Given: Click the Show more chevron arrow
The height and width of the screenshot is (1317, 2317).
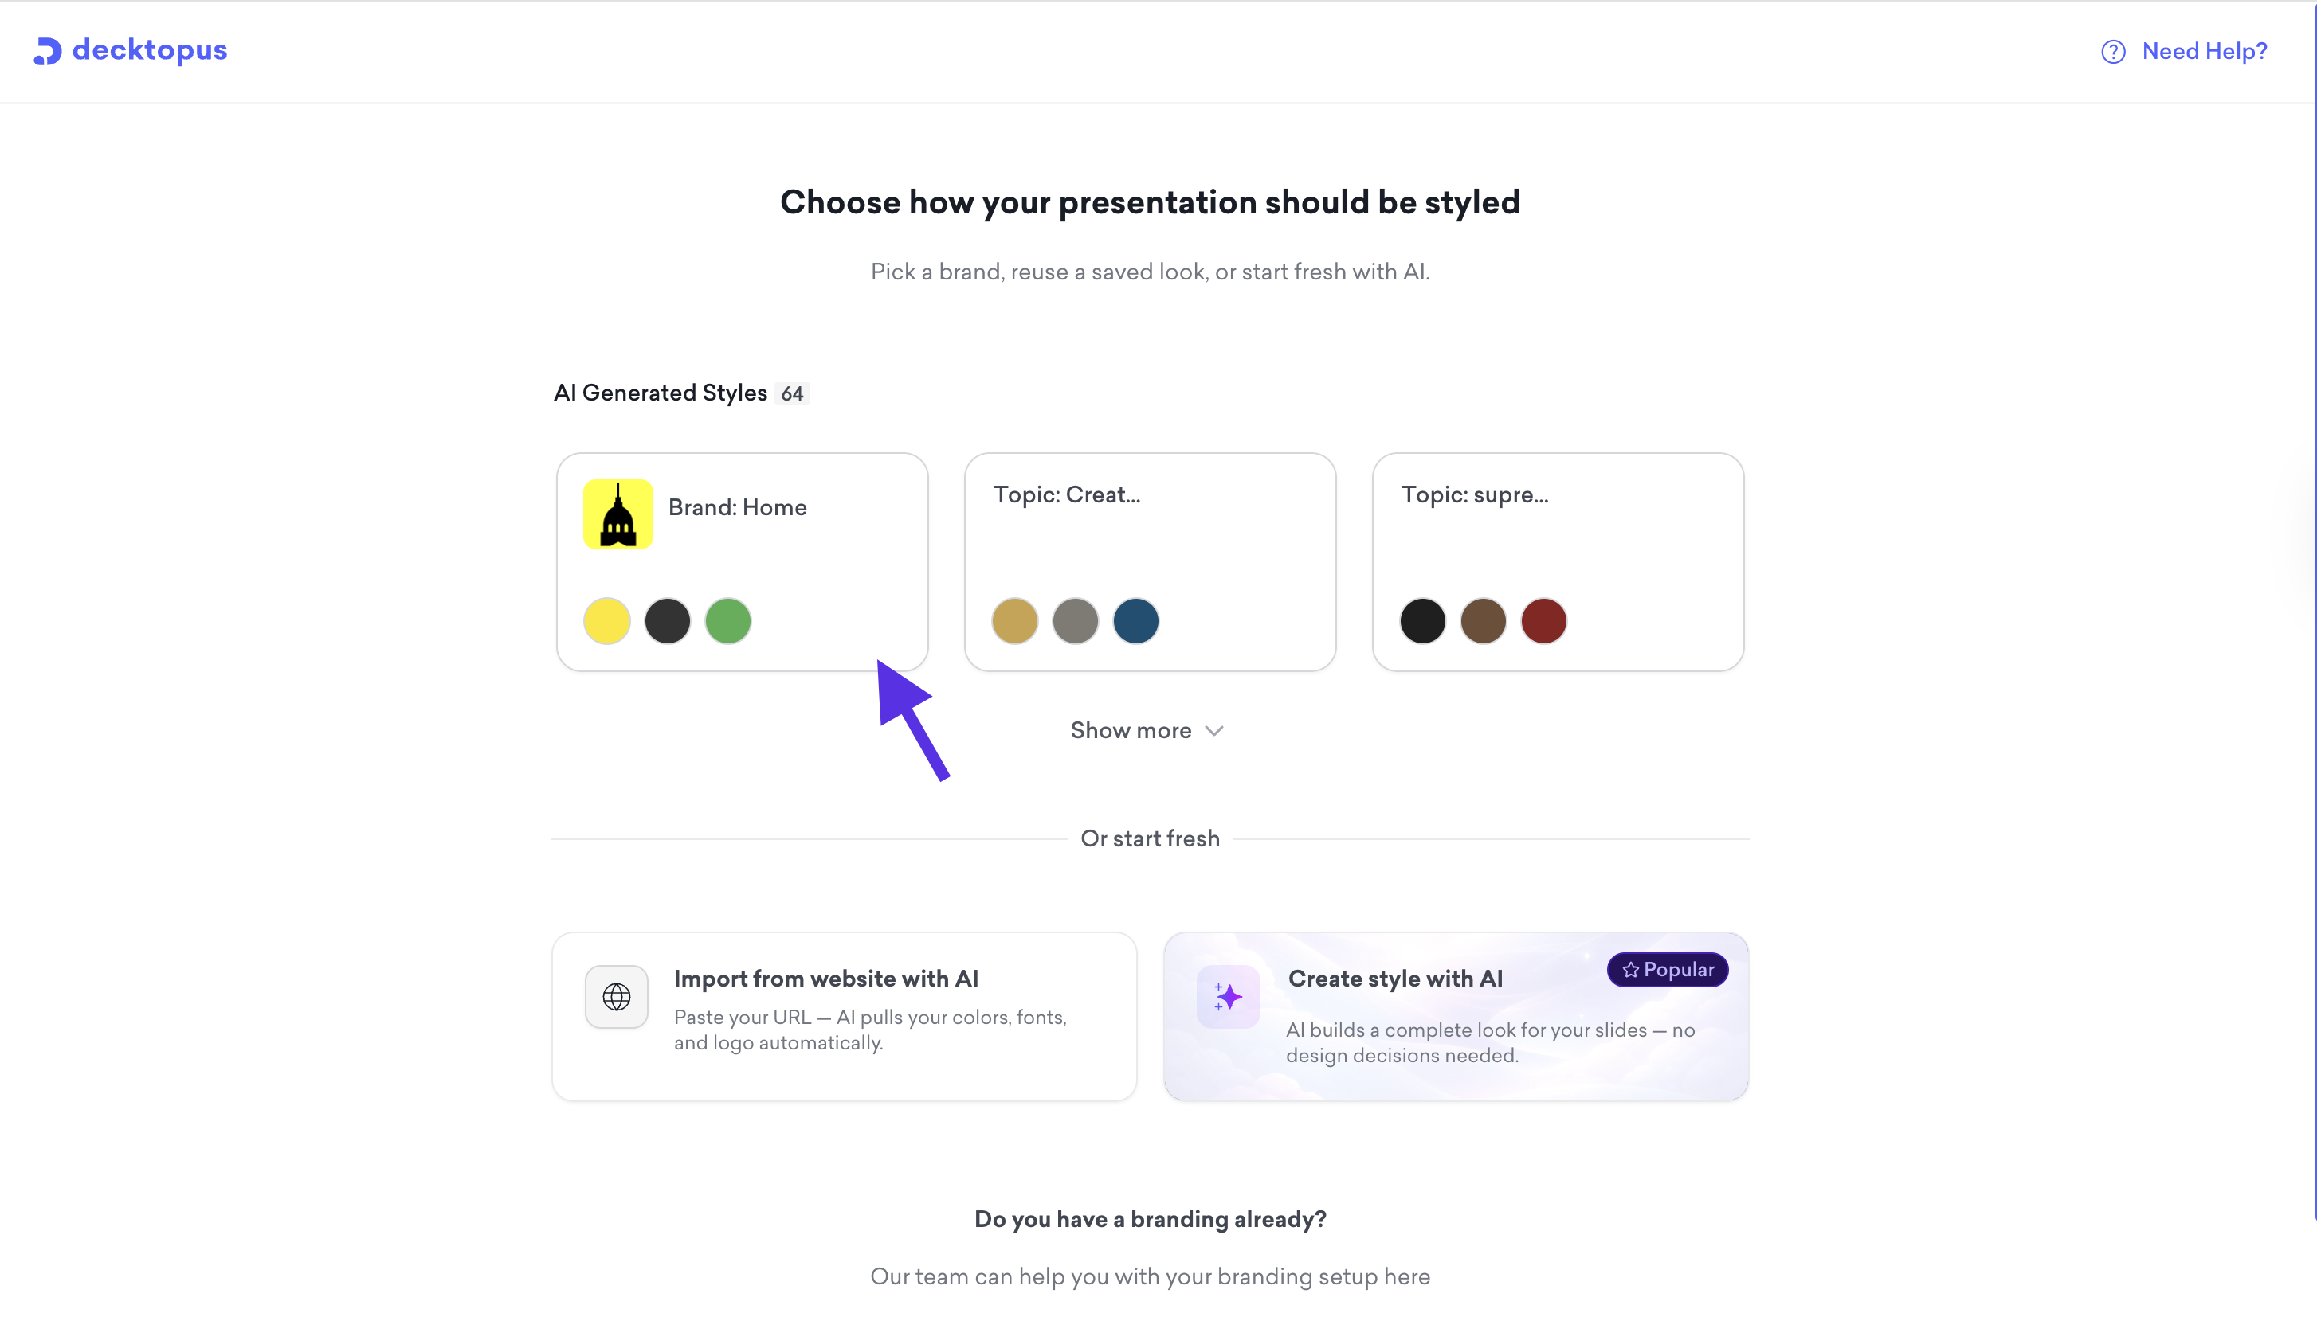Looking at the screenshot, I should 1214,731.
